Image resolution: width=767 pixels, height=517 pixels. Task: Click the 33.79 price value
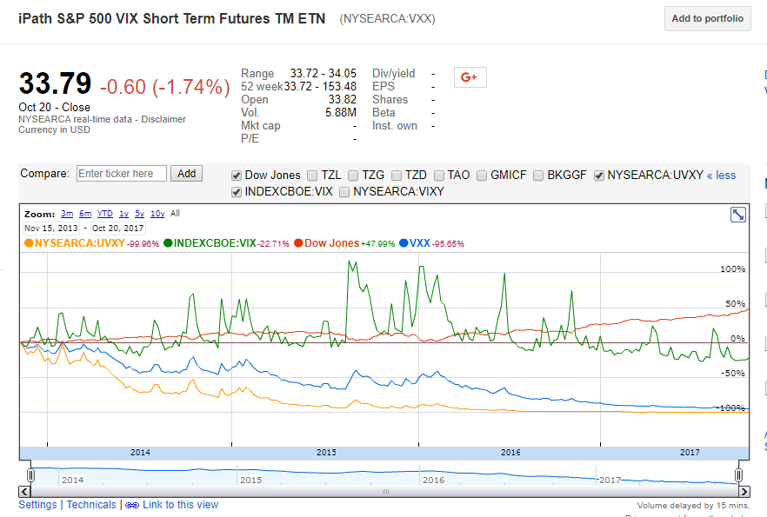(55, 83)
